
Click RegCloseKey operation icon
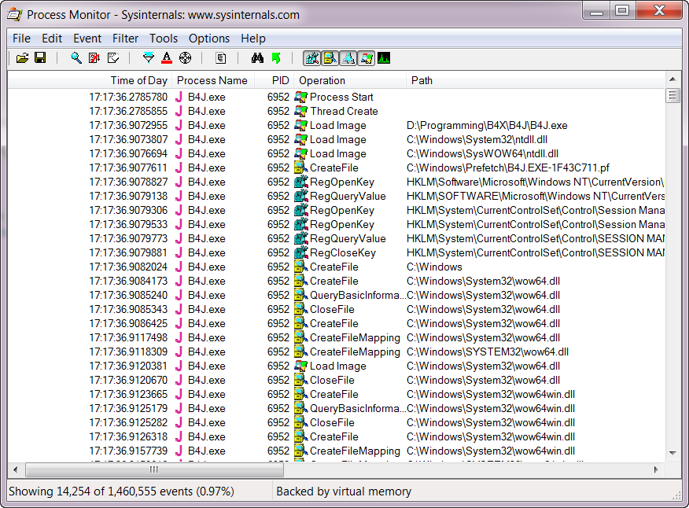[301, 252]
